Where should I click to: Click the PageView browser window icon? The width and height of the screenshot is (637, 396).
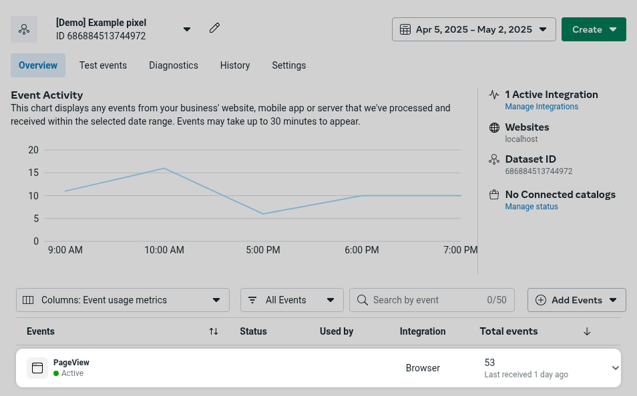[x=37, y=368]
